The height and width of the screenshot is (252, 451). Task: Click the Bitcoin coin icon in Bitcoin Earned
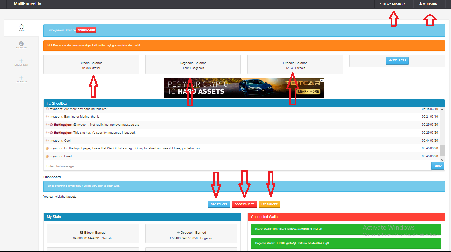tap(82, 232)
